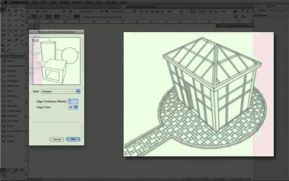The height and width of the screenshot is (181, 289).
Task: Toggle first selection mode button in mode bar
Action: (29, 17)
